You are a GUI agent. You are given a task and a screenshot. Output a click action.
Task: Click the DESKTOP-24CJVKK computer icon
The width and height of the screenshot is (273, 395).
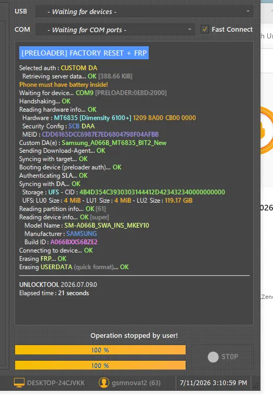pos(19,383)
